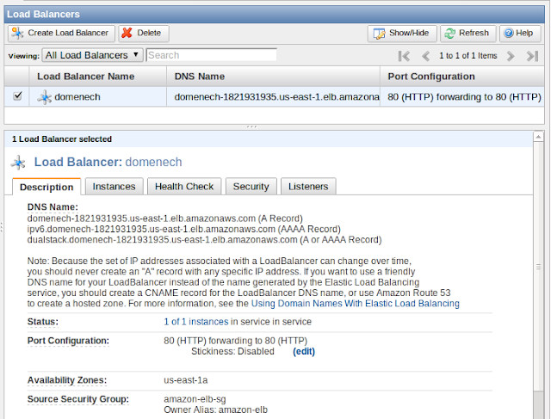Go to next page of items

pos(511,56)
